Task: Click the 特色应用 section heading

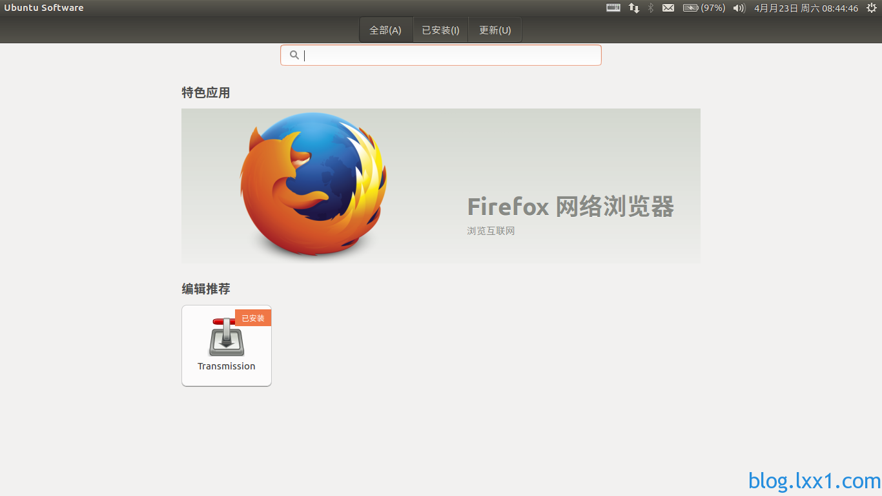Action: 206,93
